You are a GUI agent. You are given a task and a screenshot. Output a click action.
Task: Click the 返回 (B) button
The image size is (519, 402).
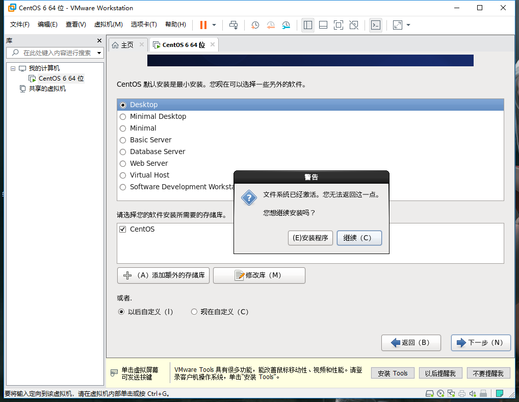pos(411,343)
